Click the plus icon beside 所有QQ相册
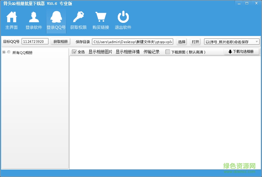The width and height of the screenshot is (262, 177). point(3,52)
